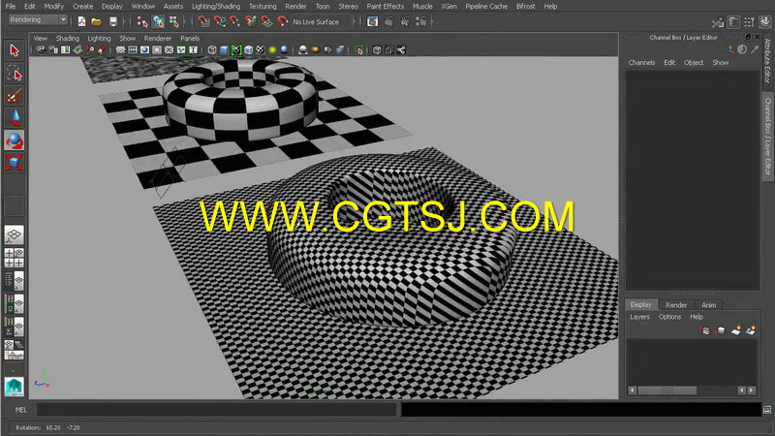Screen dimensions: 775x436
Task: Toggle textured display checker icon
Action: coord(261,50)
